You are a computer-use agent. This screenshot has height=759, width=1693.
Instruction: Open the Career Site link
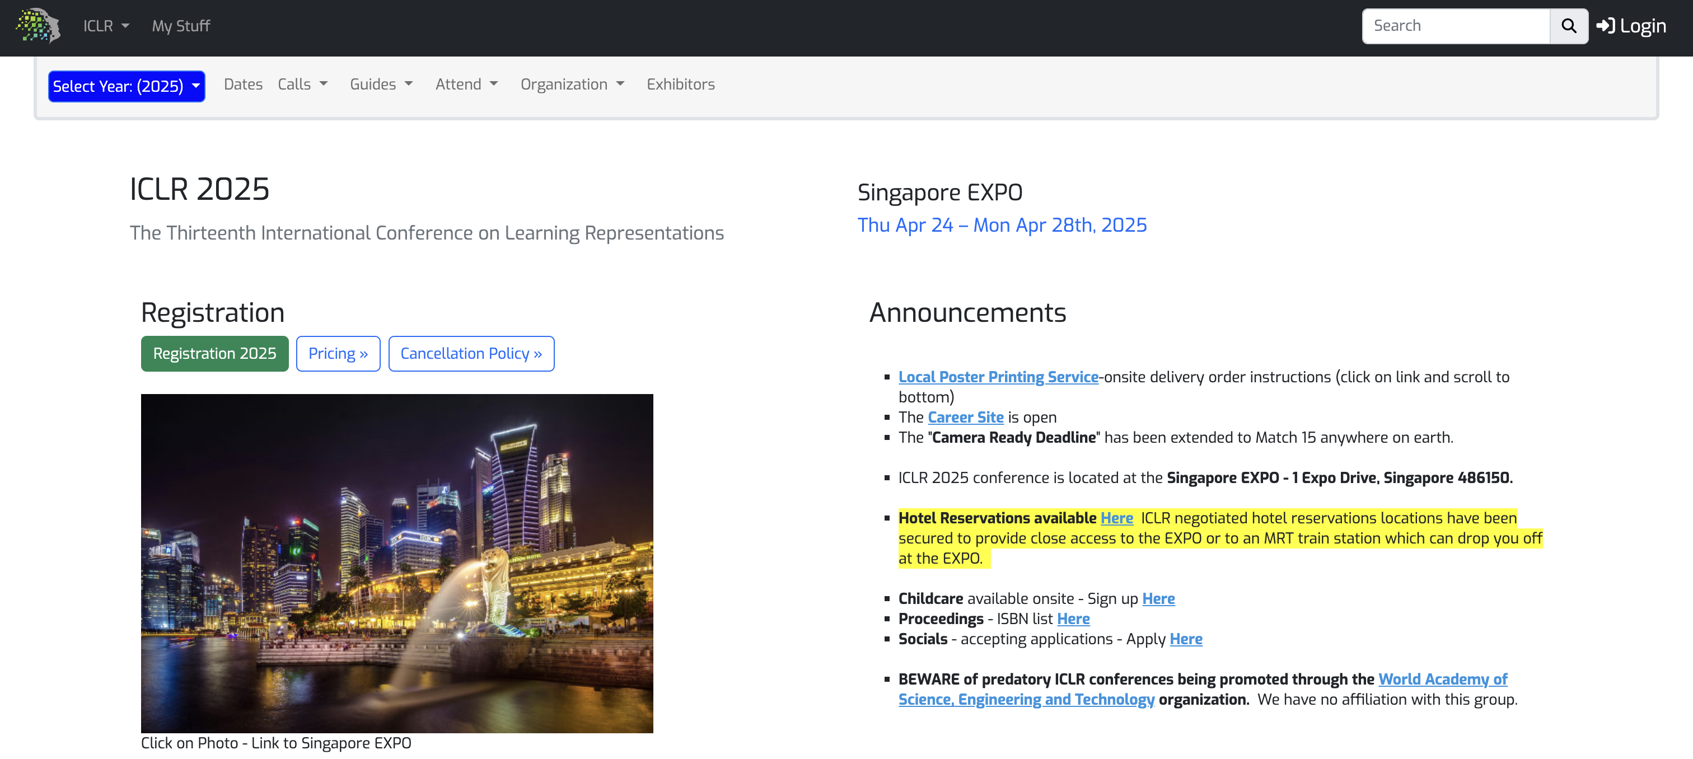[x=965, y=418]
